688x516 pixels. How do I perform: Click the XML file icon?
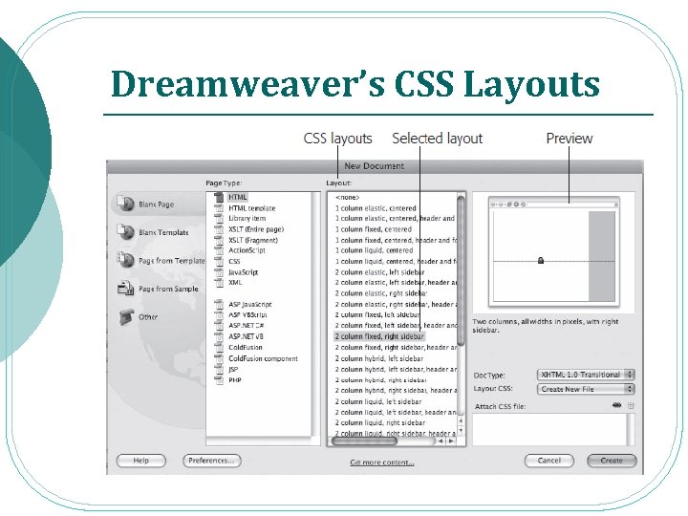coord(219,283)
